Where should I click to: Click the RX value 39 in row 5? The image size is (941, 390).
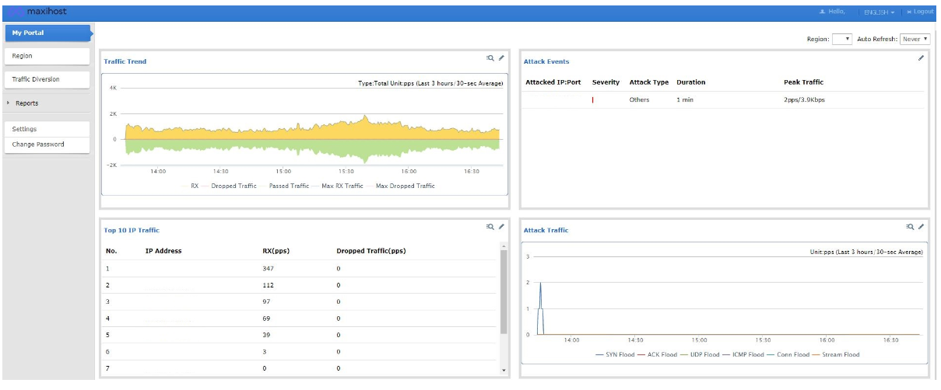point(267,335)
